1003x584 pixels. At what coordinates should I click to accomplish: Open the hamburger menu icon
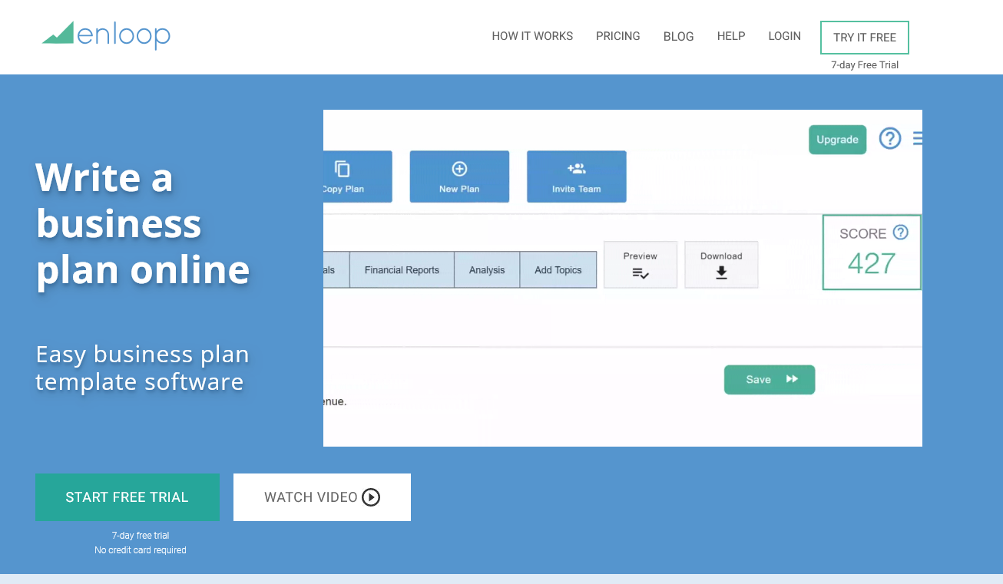pos(917,139)
